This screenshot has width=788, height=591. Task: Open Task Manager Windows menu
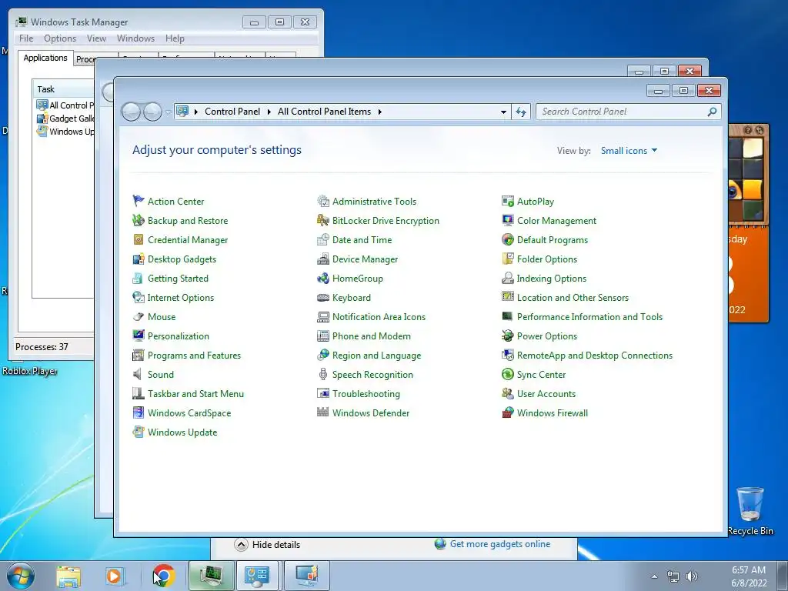point(135,38)
